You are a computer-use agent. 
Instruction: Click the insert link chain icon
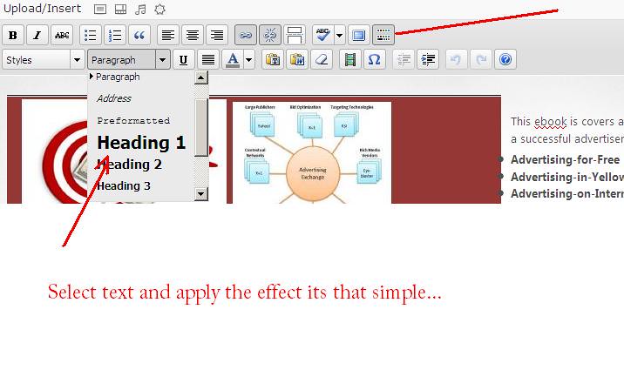coord(246,35)
